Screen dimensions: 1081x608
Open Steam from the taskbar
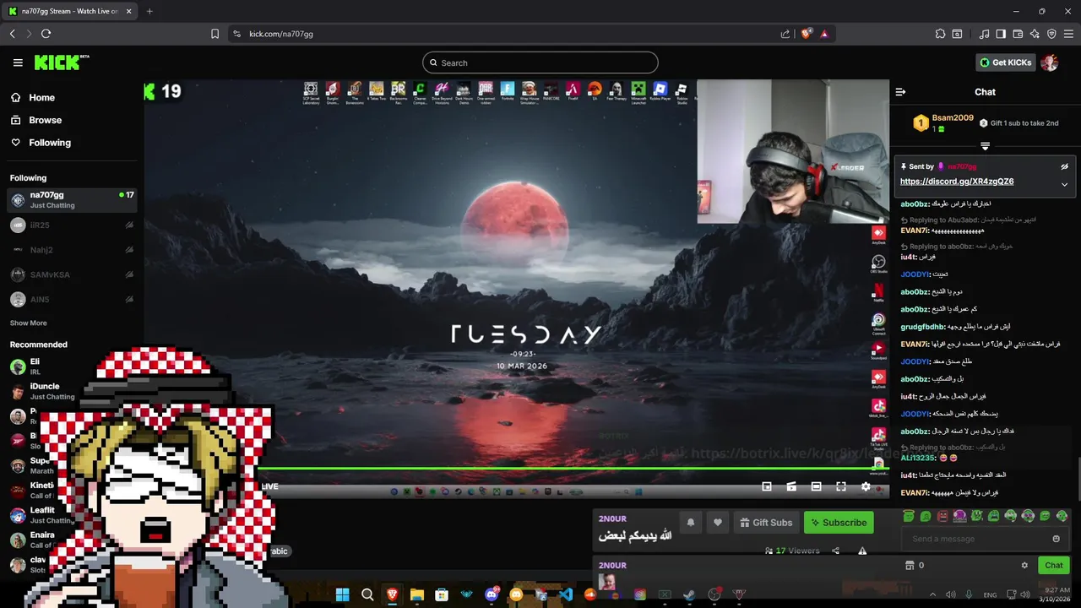[x=690, y=594]
